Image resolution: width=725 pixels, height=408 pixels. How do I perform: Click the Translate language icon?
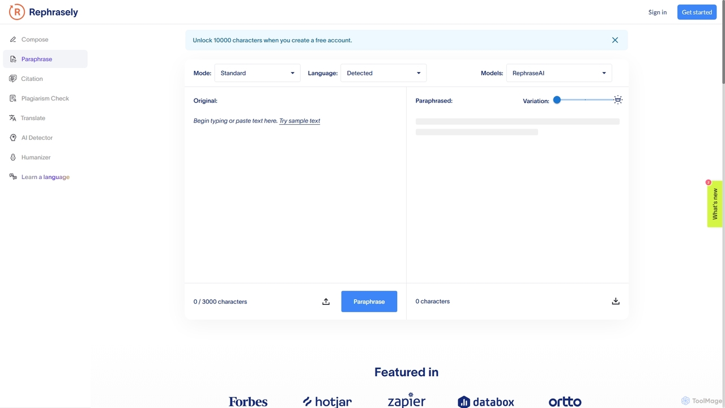pyautogui.click(x=13, y=118)
